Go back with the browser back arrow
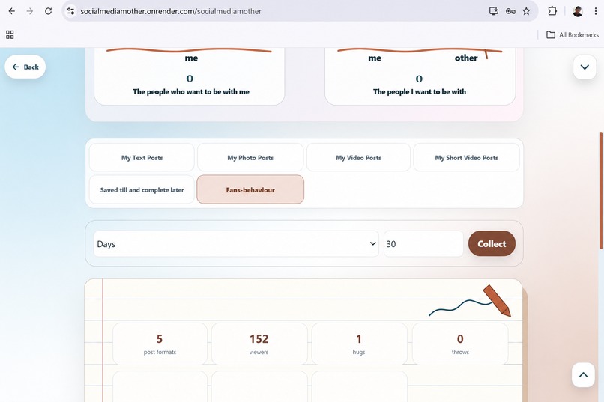 coord(11,11)
